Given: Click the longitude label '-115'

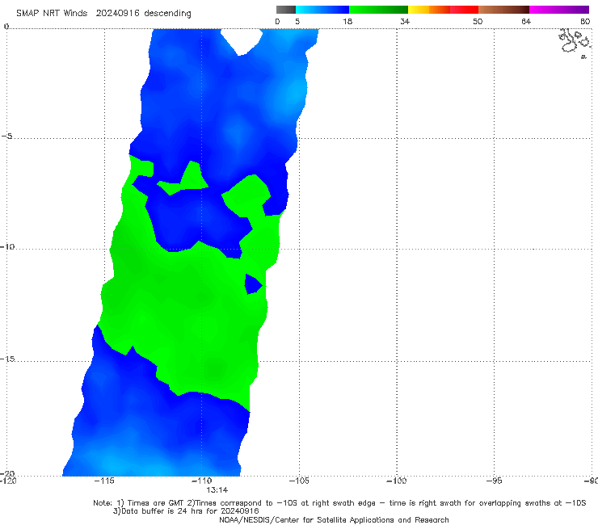Looking at the screenshot, I should click(x=104, y=481).
